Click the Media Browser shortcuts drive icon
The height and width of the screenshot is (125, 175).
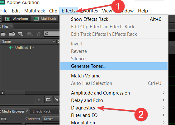tap(4, 119)
